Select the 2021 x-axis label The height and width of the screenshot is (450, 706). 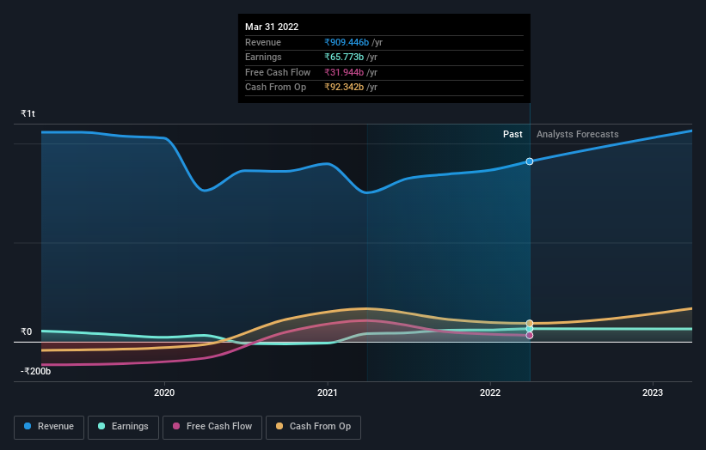[328, 393]
